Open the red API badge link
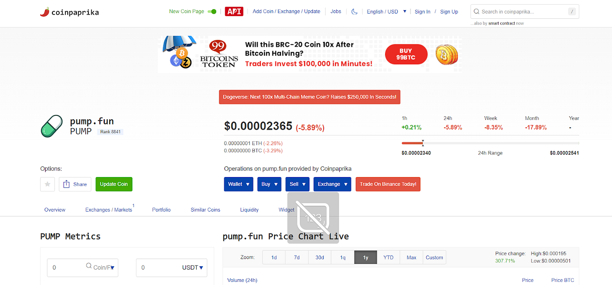612x285 pixels. coord(234,11)
